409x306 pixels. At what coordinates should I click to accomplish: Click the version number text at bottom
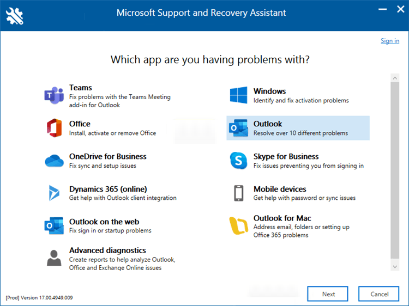pyautogui.click(x=39, y=297)
